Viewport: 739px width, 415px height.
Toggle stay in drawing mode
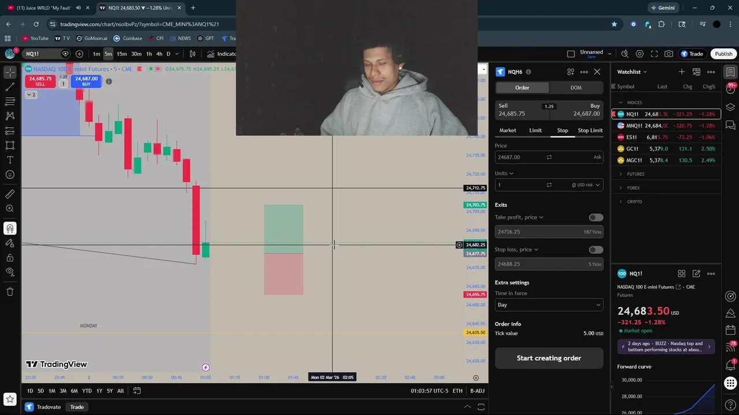pos(10,243)
